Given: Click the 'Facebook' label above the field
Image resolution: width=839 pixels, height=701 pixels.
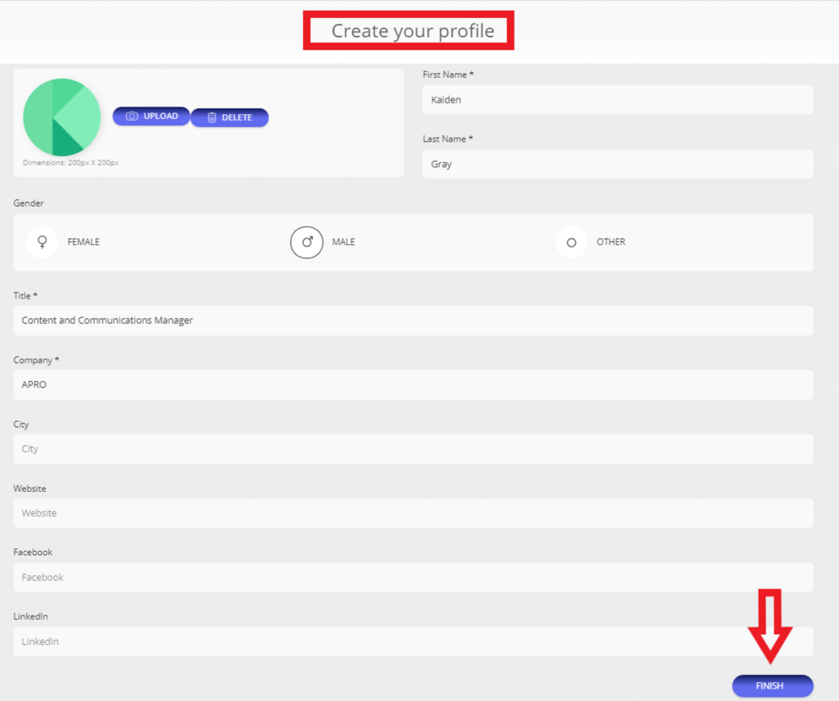Looking at the screenshot, I should (33, 552).
